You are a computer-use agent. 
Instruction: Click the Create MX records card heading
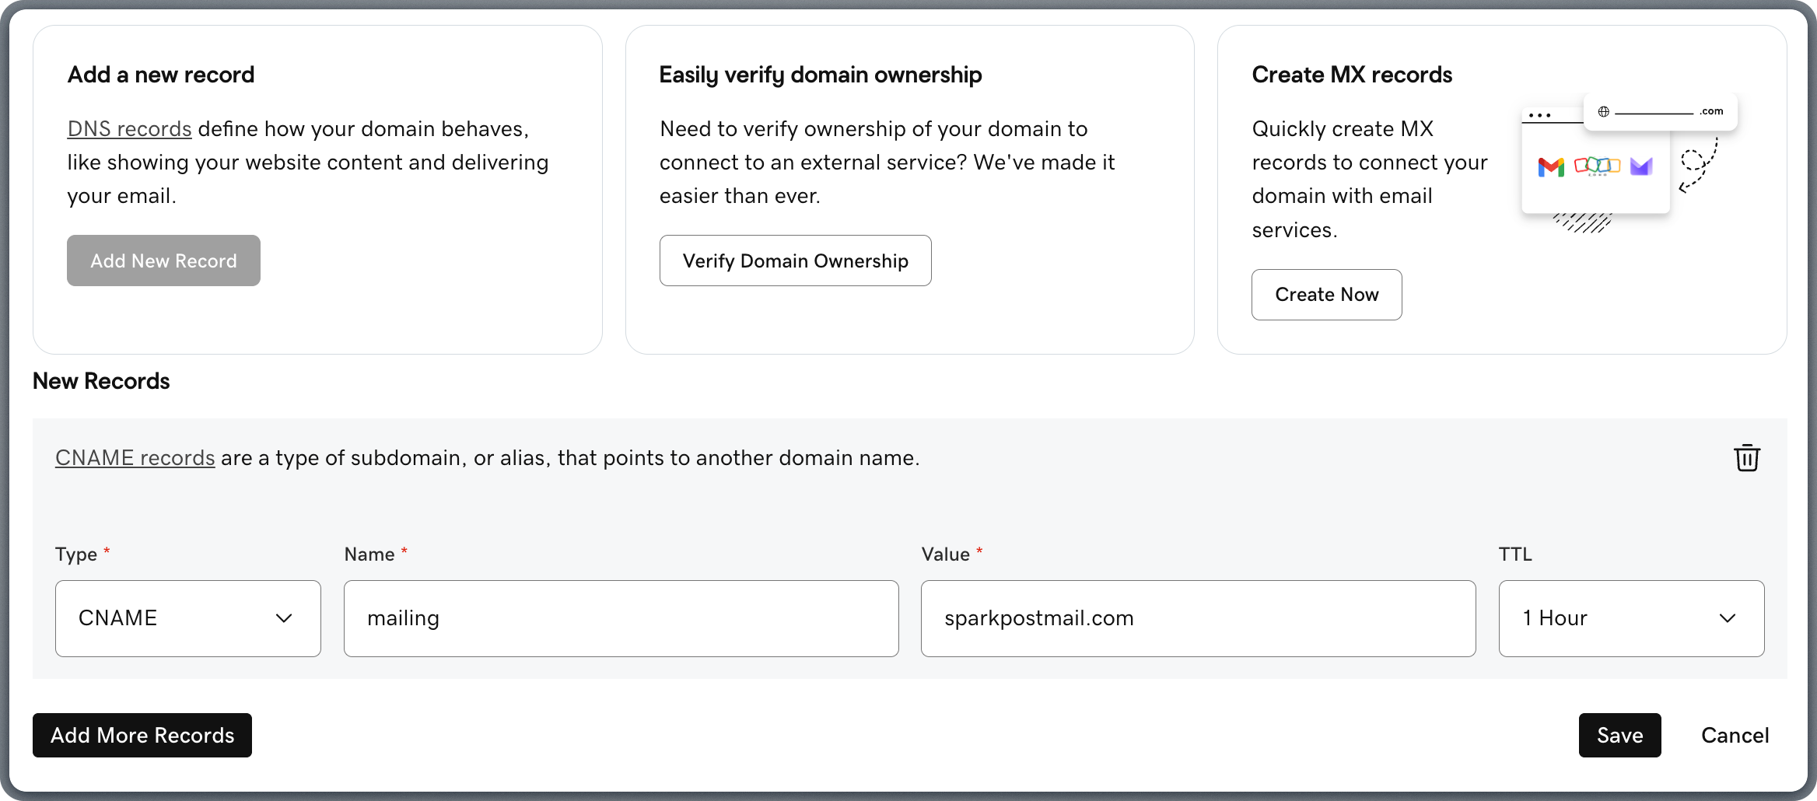tap(1353, 74)
